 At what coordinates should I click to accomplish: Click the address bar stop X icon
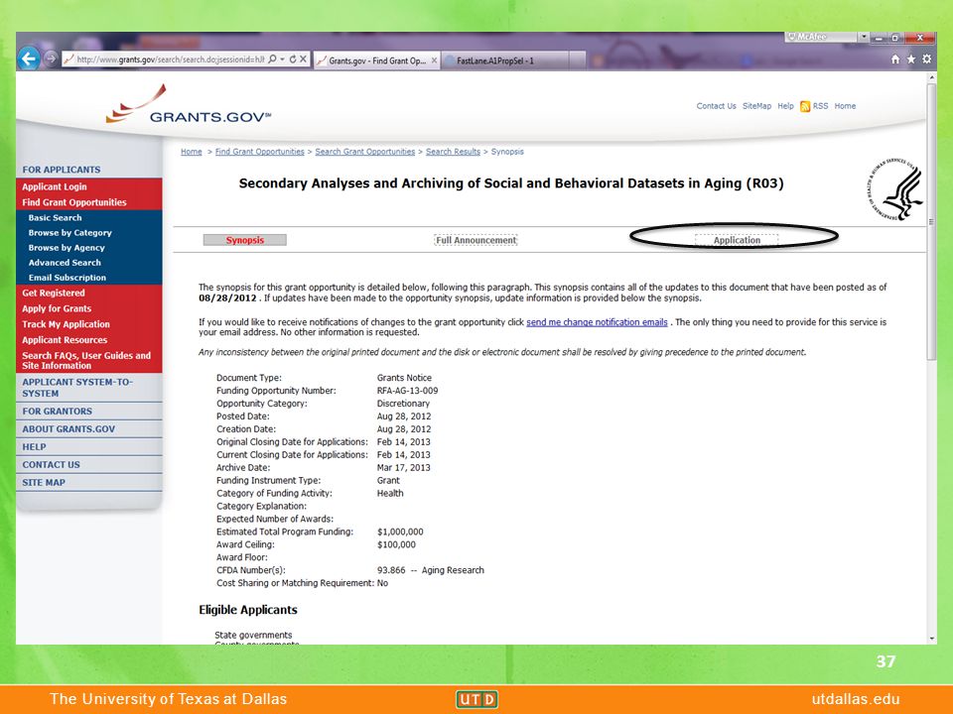303,59
